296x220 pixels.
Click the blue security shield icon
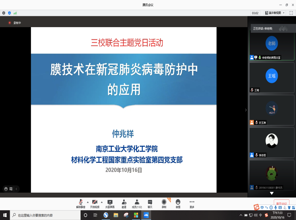[9, 13]
